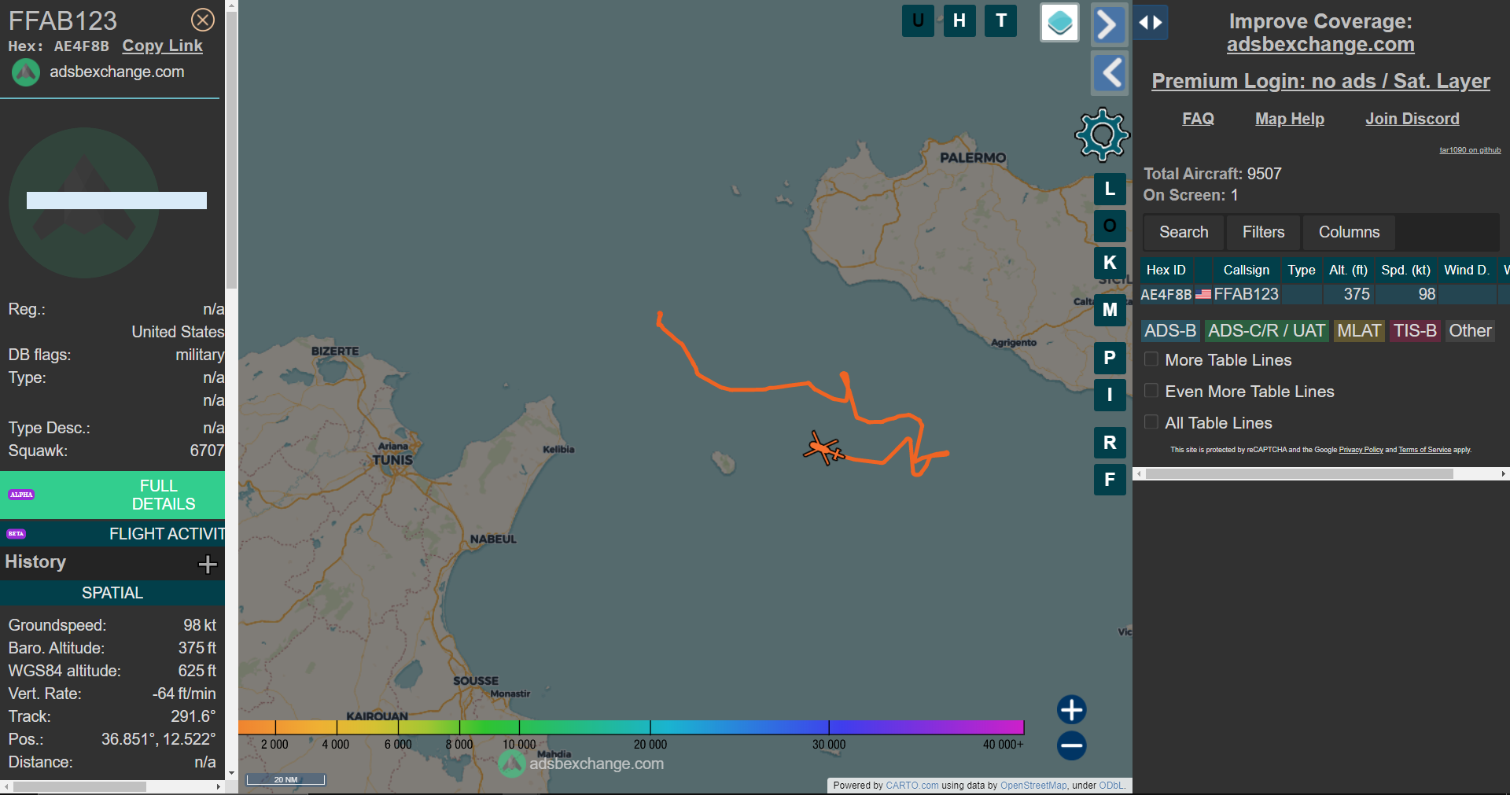
Task: Close the FFAB123 aircraft info panel
Action: coord(203,20)
